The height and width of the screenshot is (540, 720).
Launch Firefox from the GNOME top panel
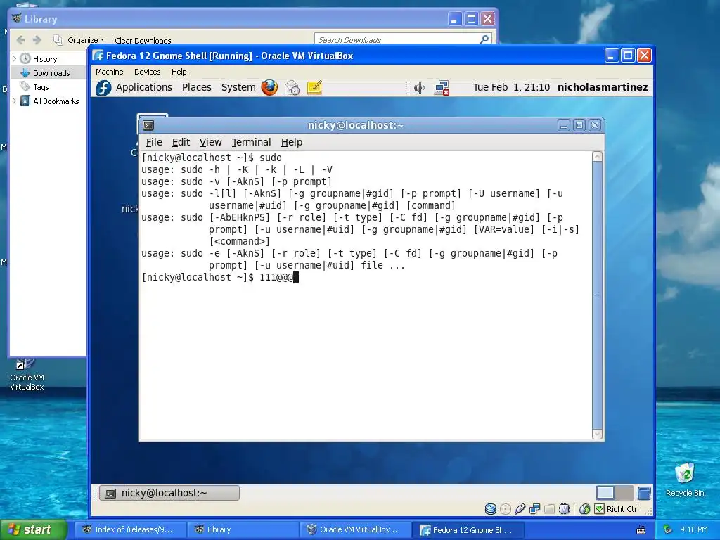coord(269,87)
